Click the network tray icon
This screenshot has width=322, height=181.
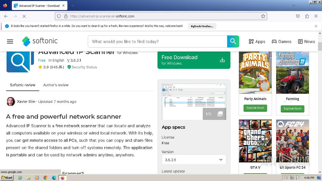pos(292,178)
